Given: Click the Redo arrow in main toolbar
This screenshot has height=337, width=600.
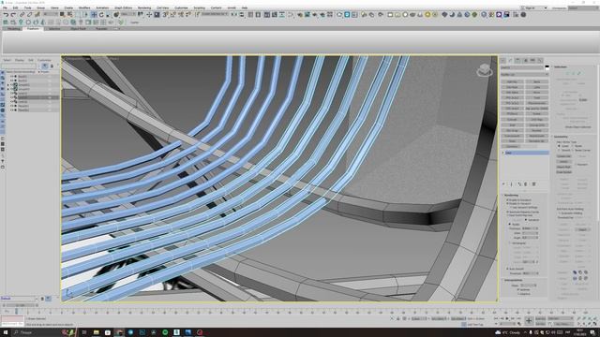Looking at the screenshot, I should pos(13,15).
